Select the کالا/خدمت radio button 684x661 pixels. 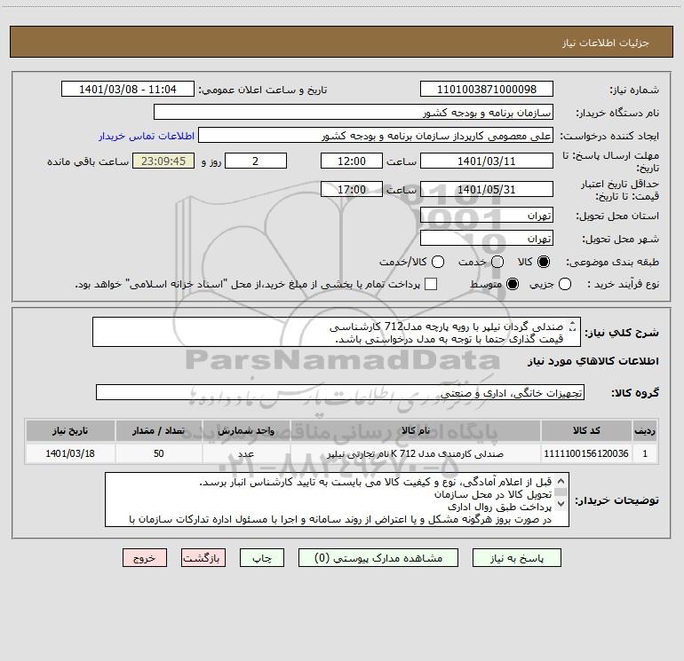click(438, 262)
